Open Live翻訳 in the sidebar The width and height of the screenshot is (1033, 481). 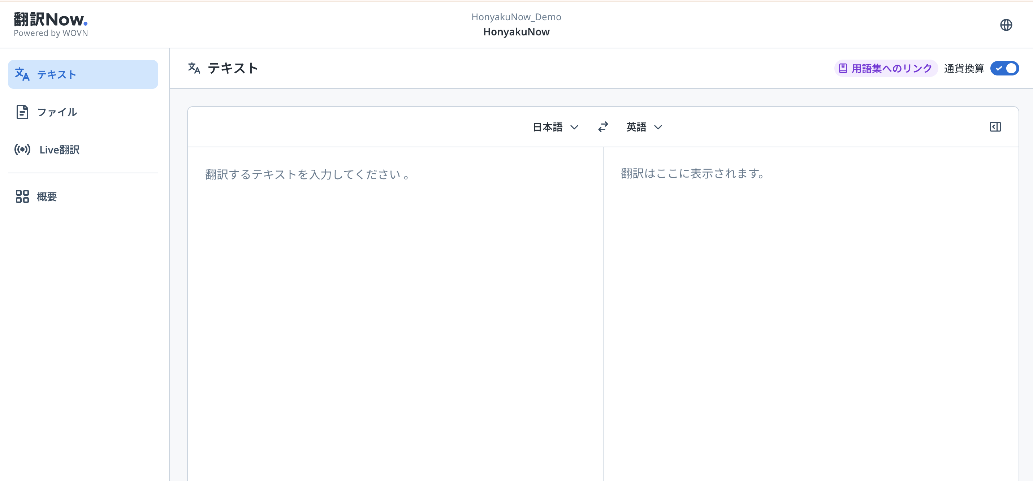click(x=83, y=149)
